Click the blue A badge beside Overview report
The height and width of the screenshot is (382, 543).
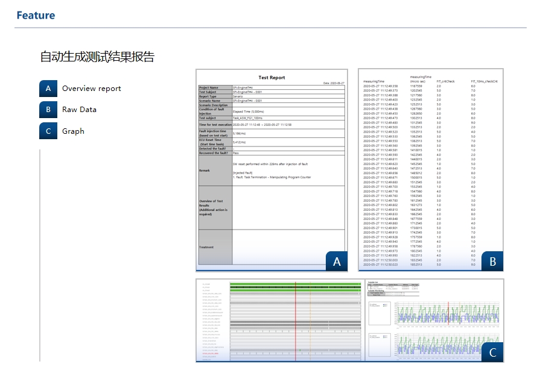pyautogui.click(x=48, y=89)
